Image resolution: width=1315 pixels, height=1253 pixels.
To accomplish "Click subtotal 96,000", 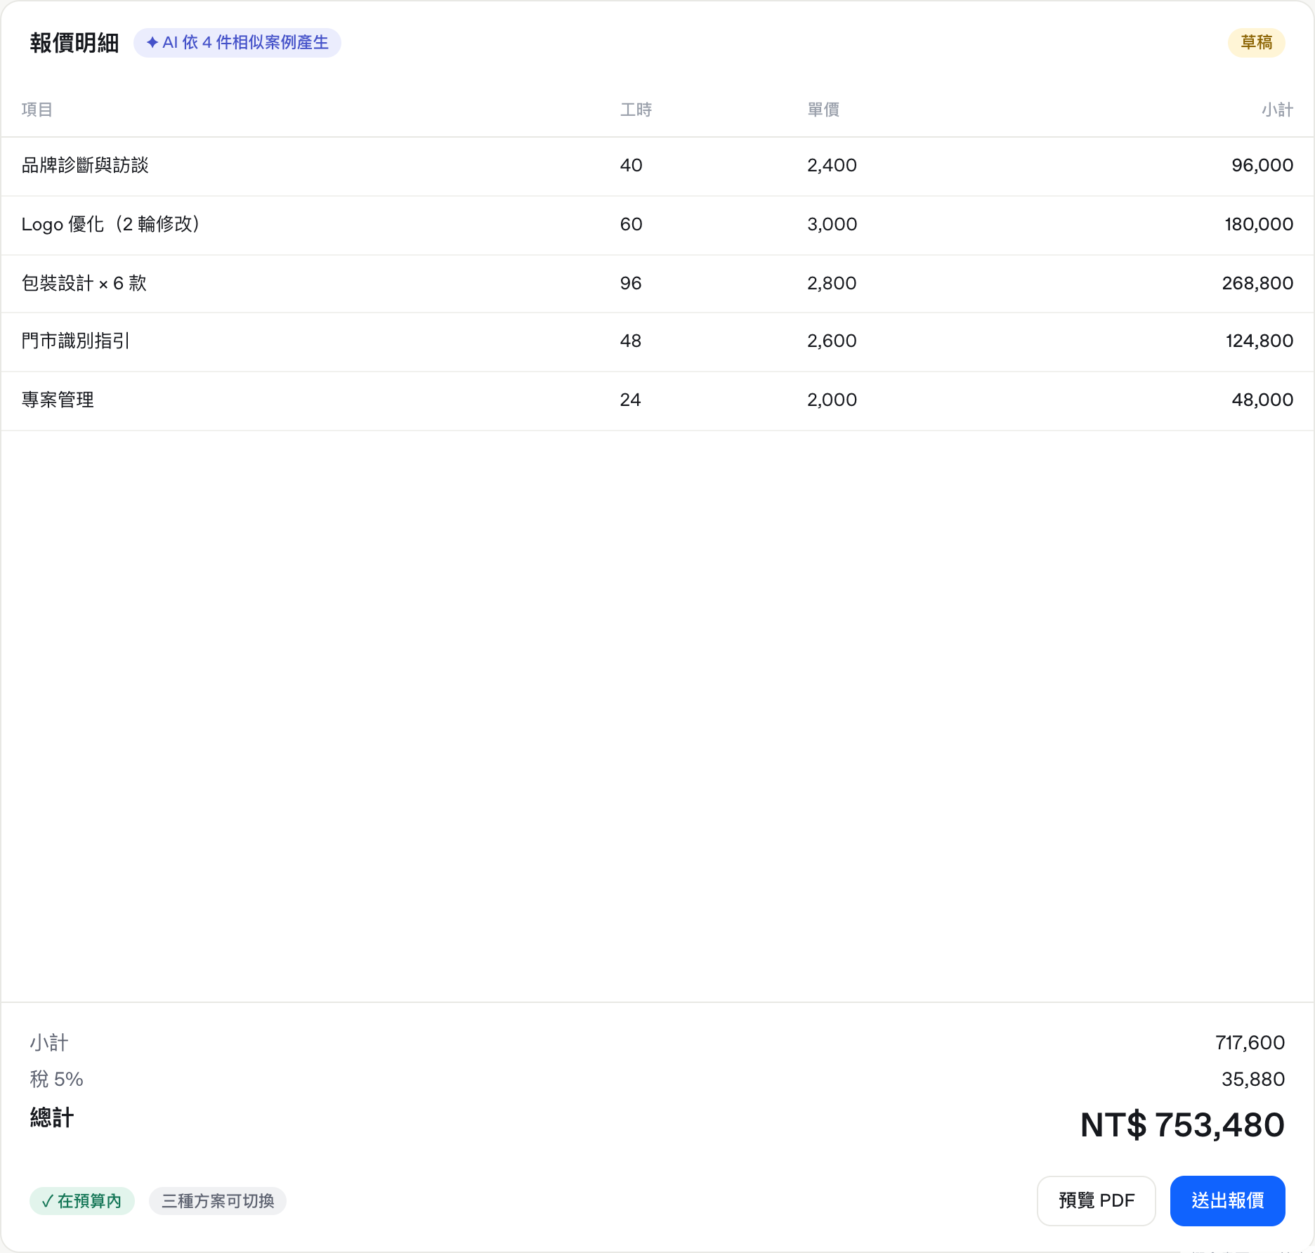I will point(1262,165).
